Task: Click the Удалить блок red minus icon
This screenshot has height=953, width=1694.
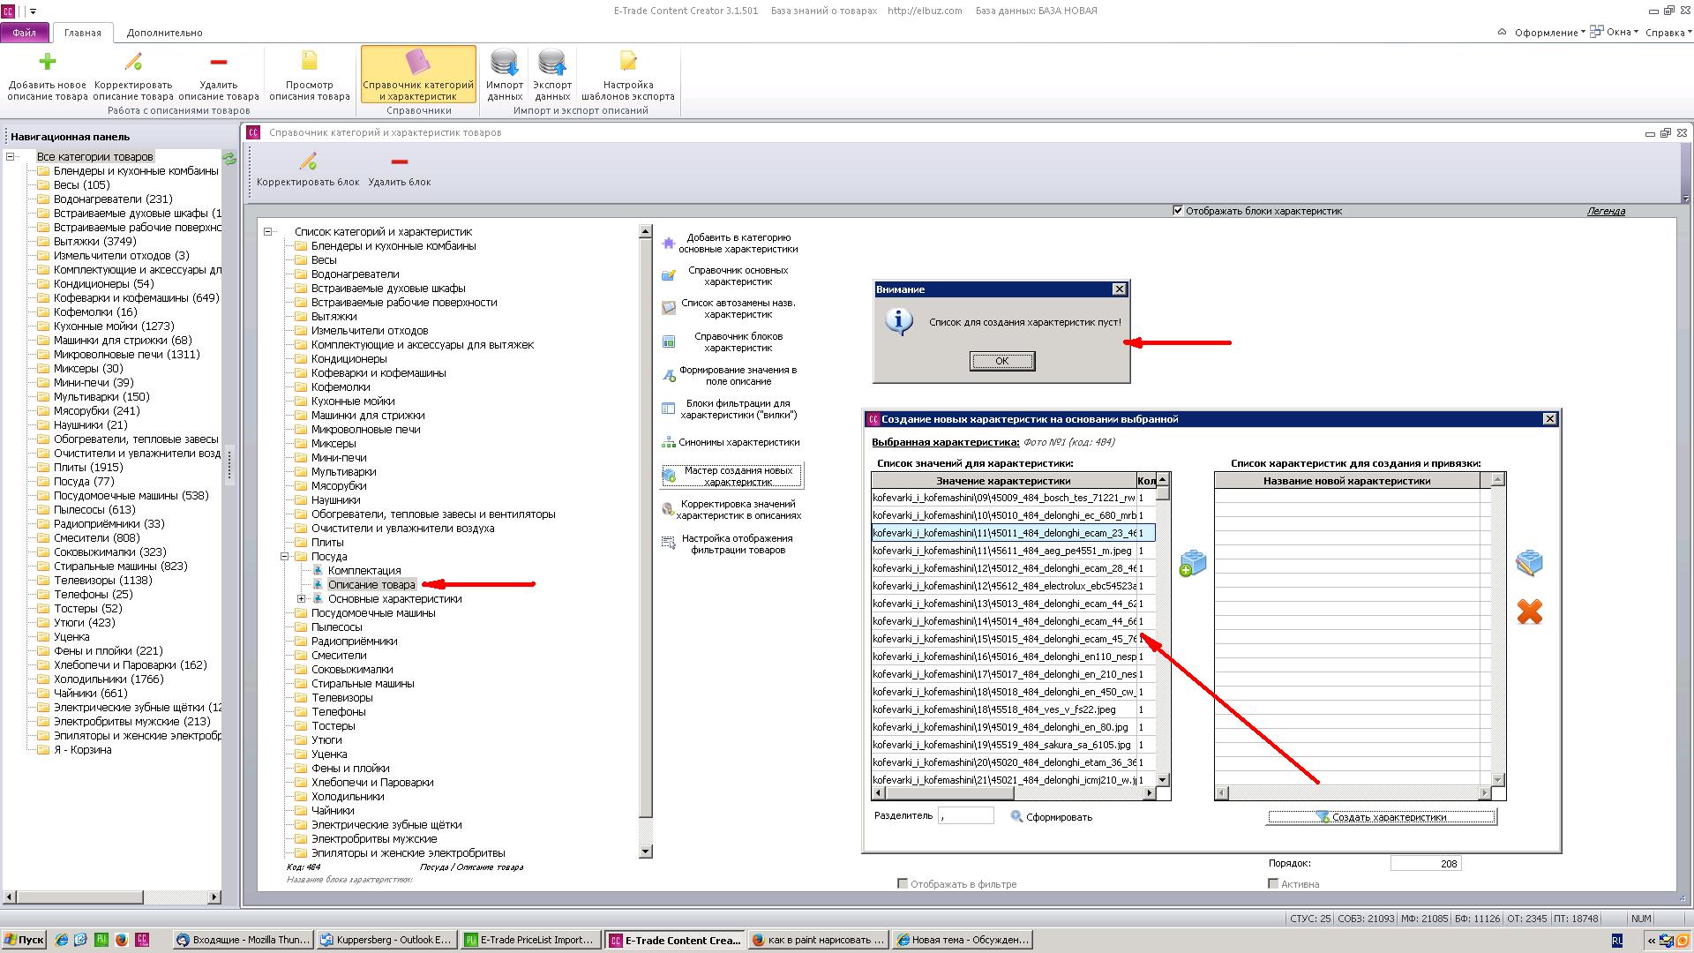Action: (400, 161)
